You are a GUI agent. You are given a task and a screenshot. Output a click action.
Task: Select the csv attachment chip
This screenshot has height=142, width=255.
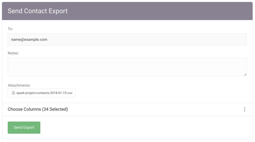[42, 93]
